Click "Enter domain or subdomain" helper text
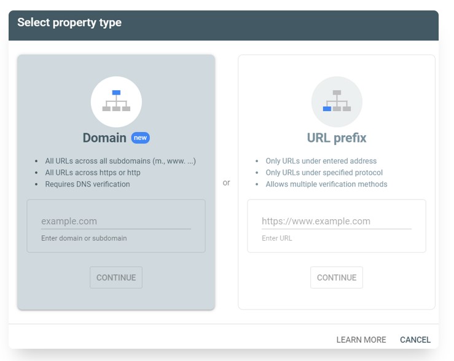 tap(84, 238)
